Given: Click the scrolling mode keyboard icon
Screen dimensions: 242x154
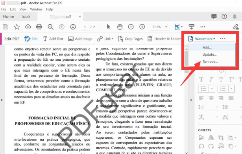Looking at the screenshot, I should click(x=191, y=27).
